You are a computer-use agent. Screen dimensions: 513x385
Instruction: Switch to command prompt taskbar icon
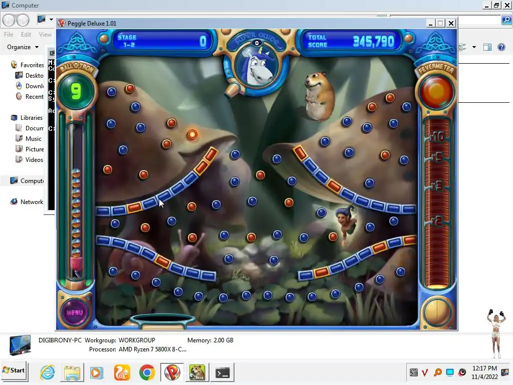[x=222, y=372]
